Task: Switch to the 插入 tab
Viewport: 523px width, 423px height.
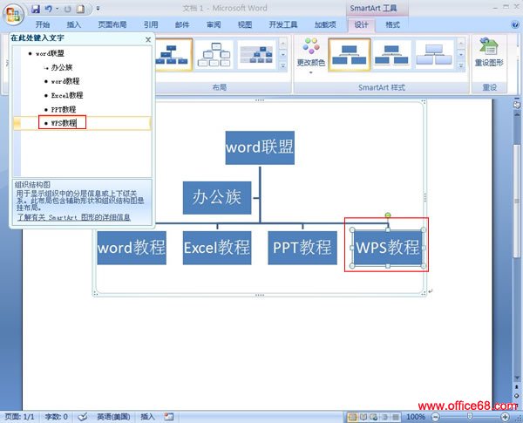Action: pyautogui.click(x=74, y=24)
